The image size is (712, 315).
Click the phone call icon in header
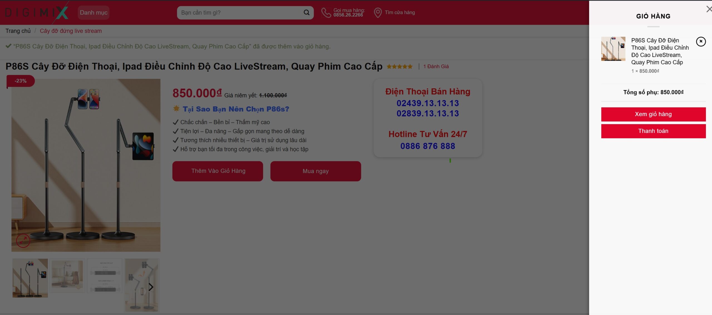click(326, 12)
